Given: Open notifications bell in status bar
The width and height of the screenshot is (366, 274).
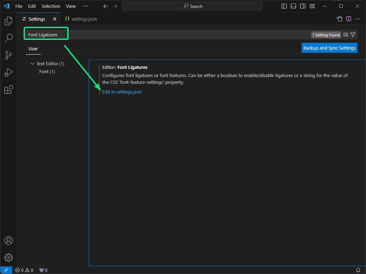Looking at the screenshot, I should click(358, 270).
